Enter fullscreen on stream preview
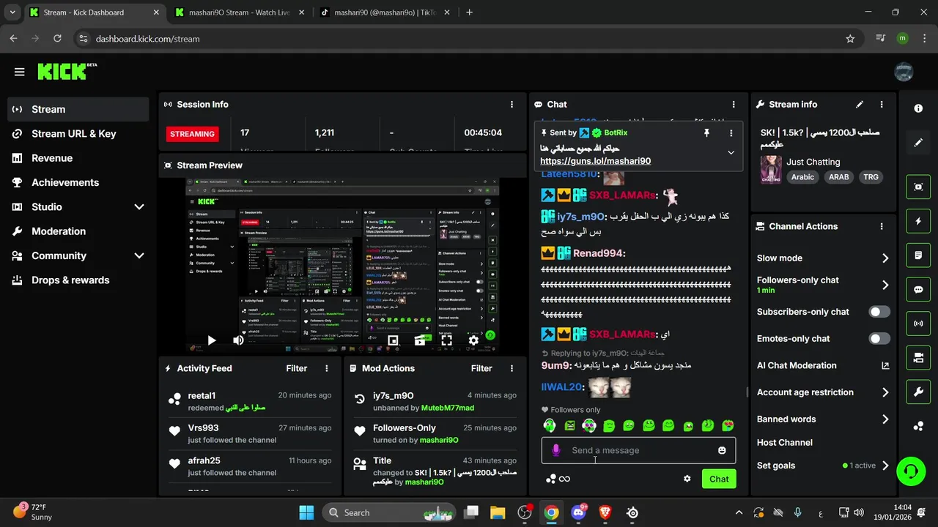 point(446,340)
